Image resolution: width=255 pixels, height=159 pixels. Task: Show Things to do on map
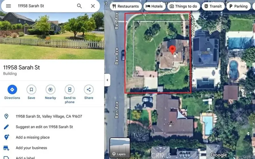click(x=183, y=6)
